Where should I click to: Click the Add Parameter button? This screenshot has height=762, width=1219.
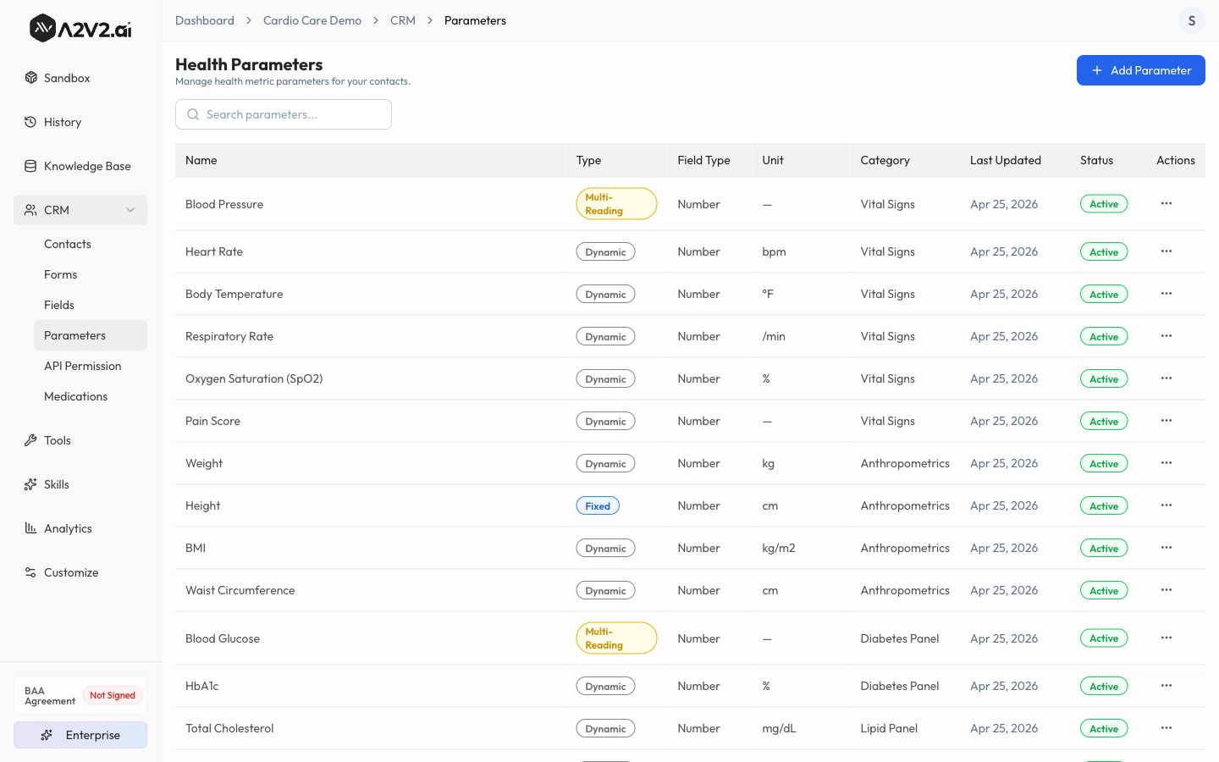[1141, 70]
